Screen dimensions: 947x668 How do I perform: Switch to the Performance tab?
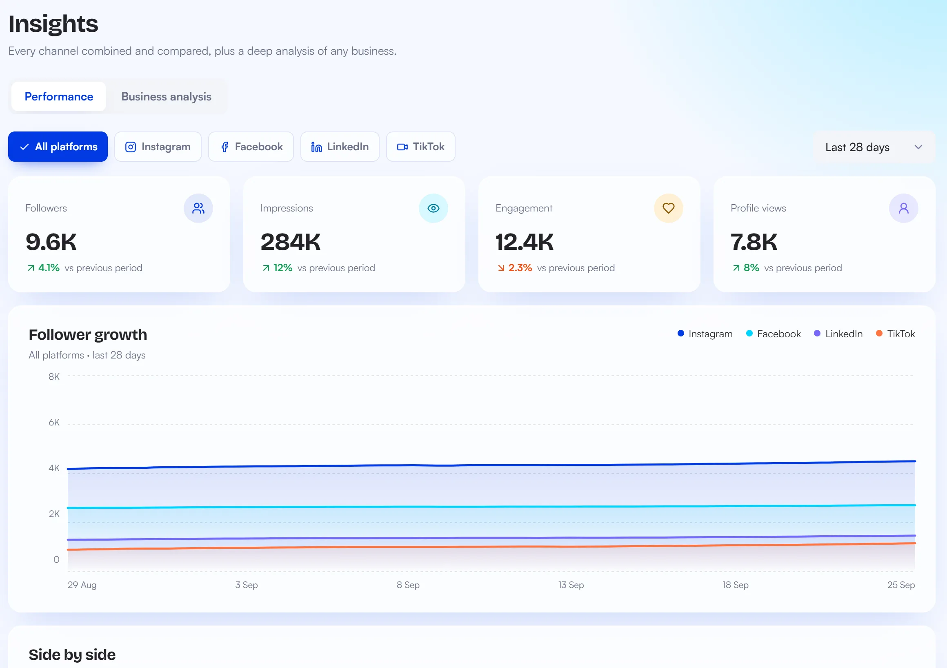click(x=58, y=96)
